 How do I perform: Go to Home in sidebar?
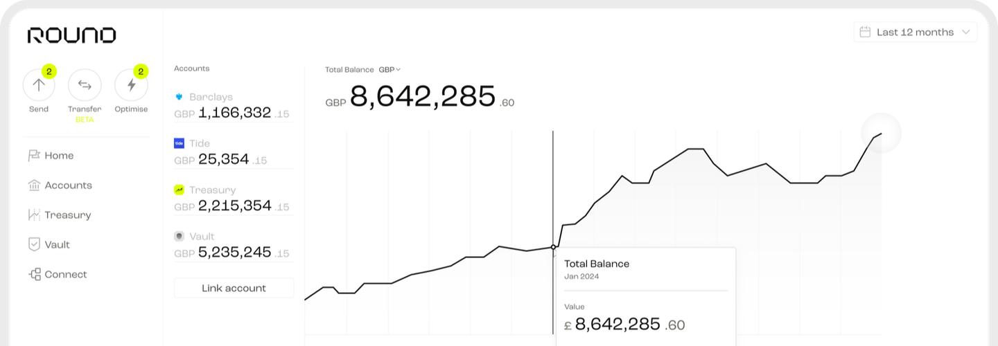(x=58, y=156)
